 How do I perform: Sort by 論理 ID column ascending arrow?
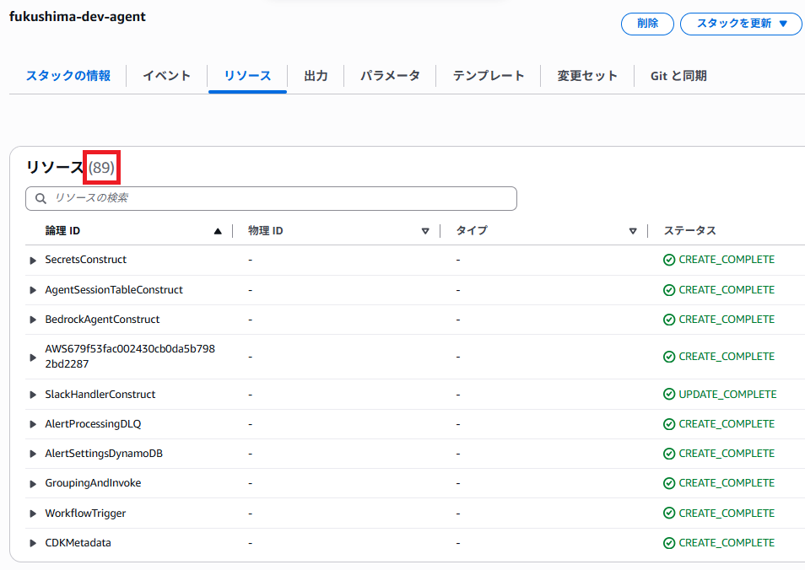tap(218, 231)
